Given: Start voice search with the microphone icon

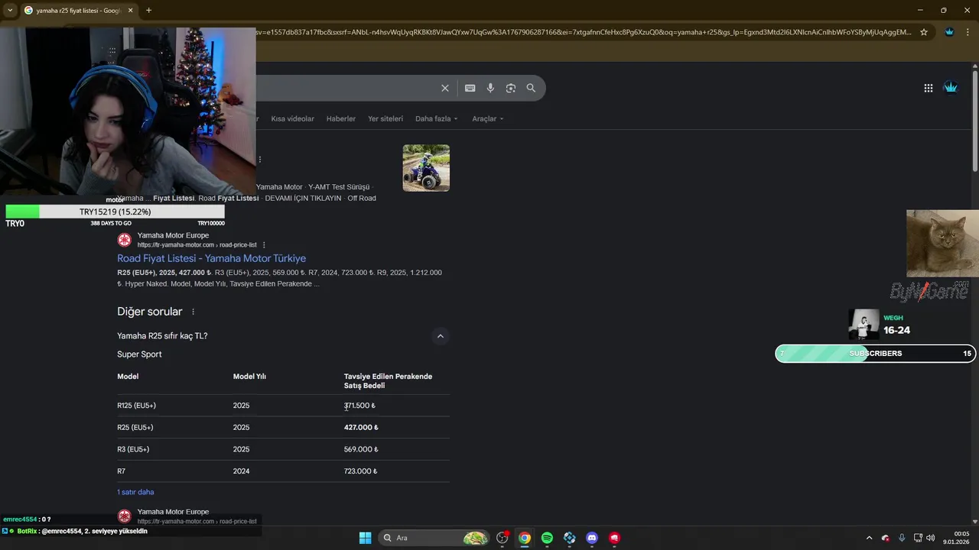Looking at the screenshot, I should click(x=490, y=88).
